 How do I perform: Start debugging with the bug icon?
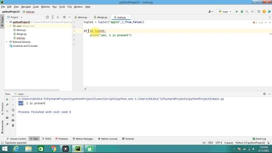(242, 11)
